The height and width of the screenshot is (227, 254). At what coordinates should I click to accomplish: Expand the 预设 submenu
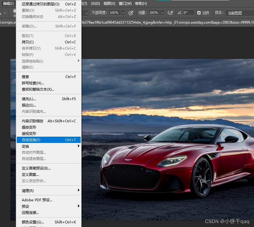[49, 206]
